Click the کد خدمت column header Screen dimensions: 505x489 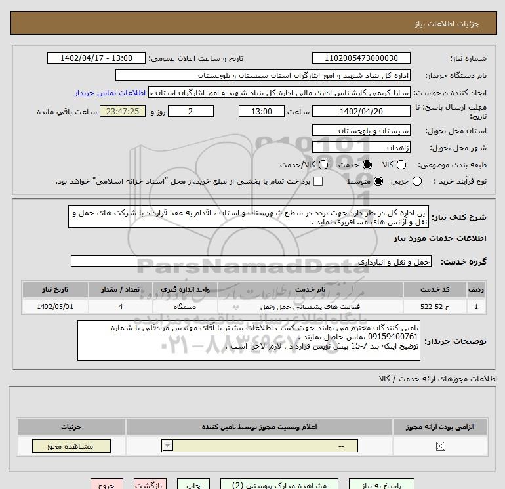click(x=435, y=289)
